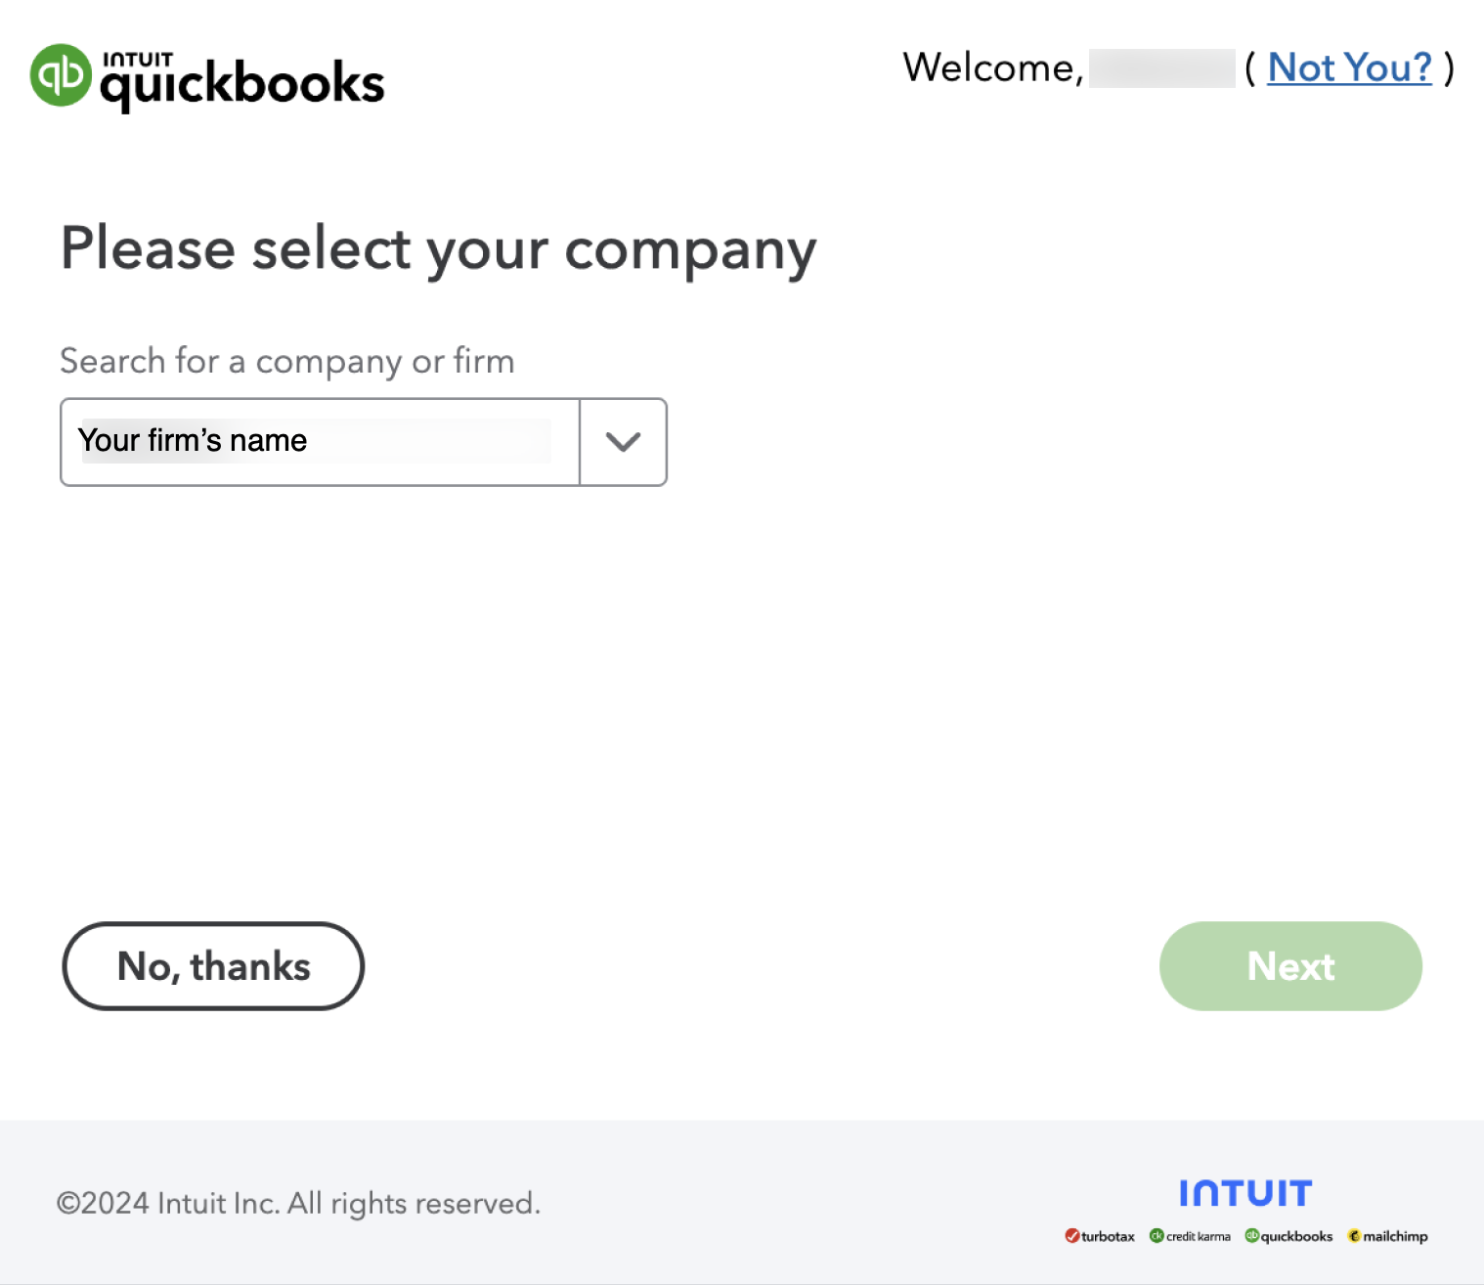Click the 'Search for a company or firm' label

[286, 361]
